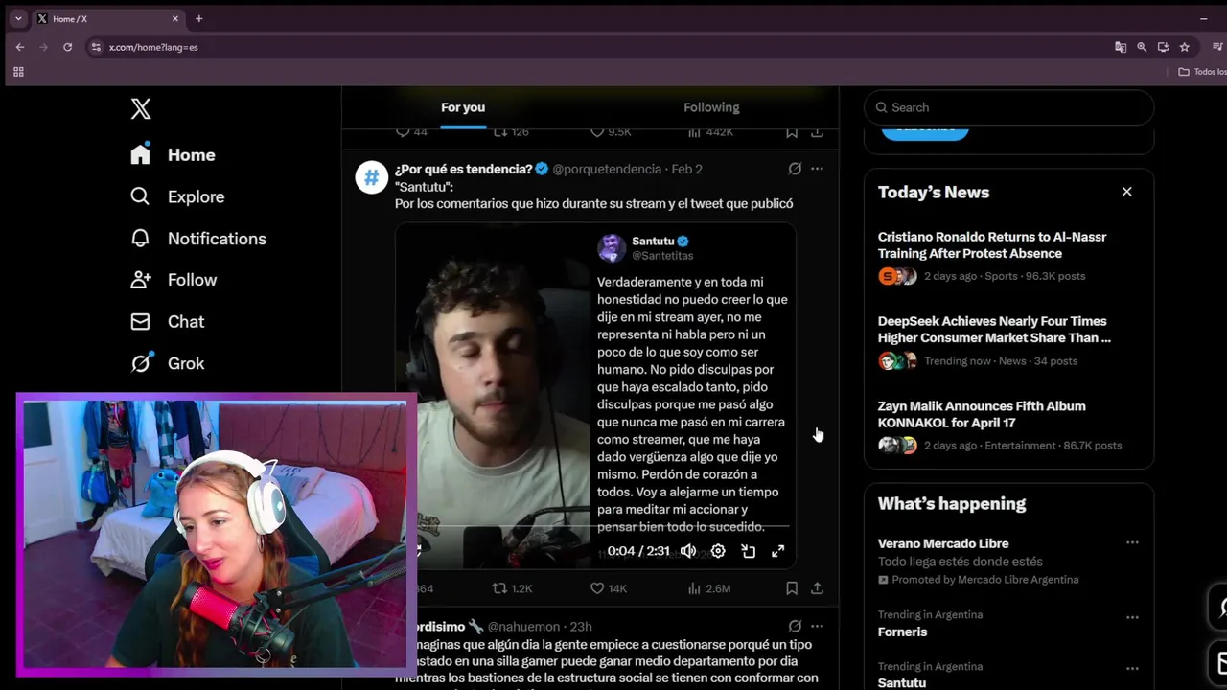Open more options for Forneris trend
The height and width of the screenshot is (690, 1227).
1132,617
